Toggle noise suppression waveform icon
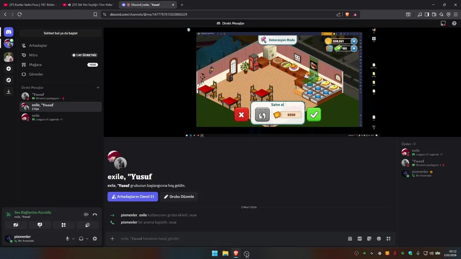 tap(86, 214)
